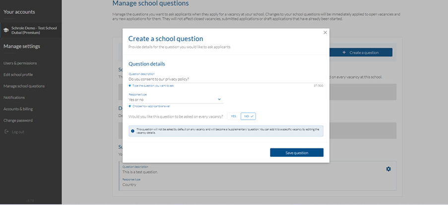Go to Accounts & billing
The height and width of the screenshot is (205, 448).
pyautogui.click(x=18, y=109)
